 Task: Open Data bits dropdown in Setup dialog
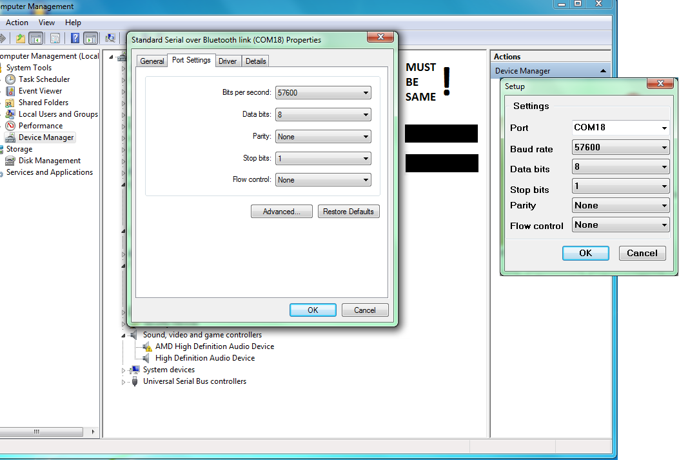coord(620,166)
